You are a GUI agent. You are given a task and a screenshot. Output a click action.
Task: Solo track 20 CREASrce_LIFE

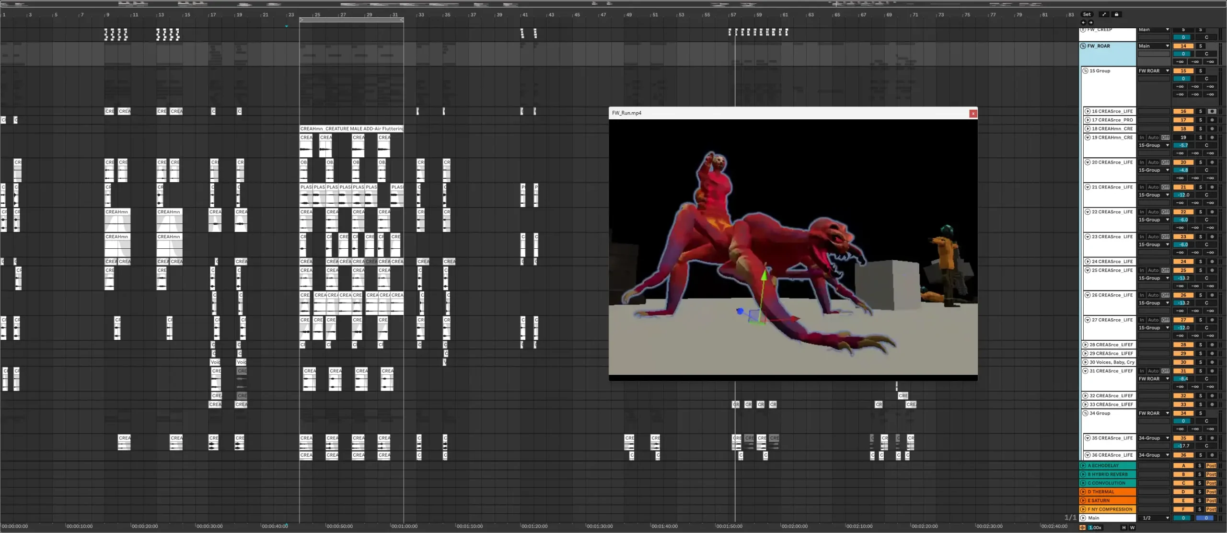[x=1201, y=162]
